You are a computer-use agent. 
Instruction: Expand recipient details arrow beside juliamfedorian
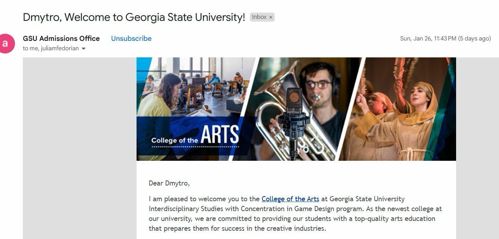pyautogui.click(x=83, y=49)
